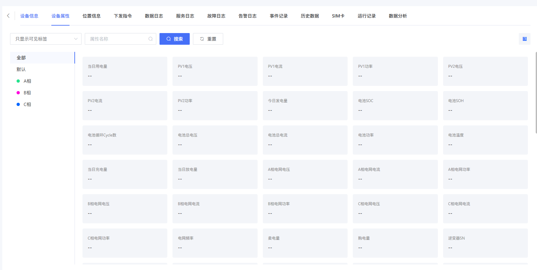Viewport: 537px width, 270px height.
Task: Click the green dot beside A相
Action: [18, 81]
